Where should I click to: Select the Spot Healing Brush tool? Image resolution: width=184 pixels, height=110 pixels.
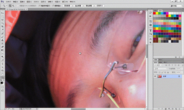(x=3, y=34)
